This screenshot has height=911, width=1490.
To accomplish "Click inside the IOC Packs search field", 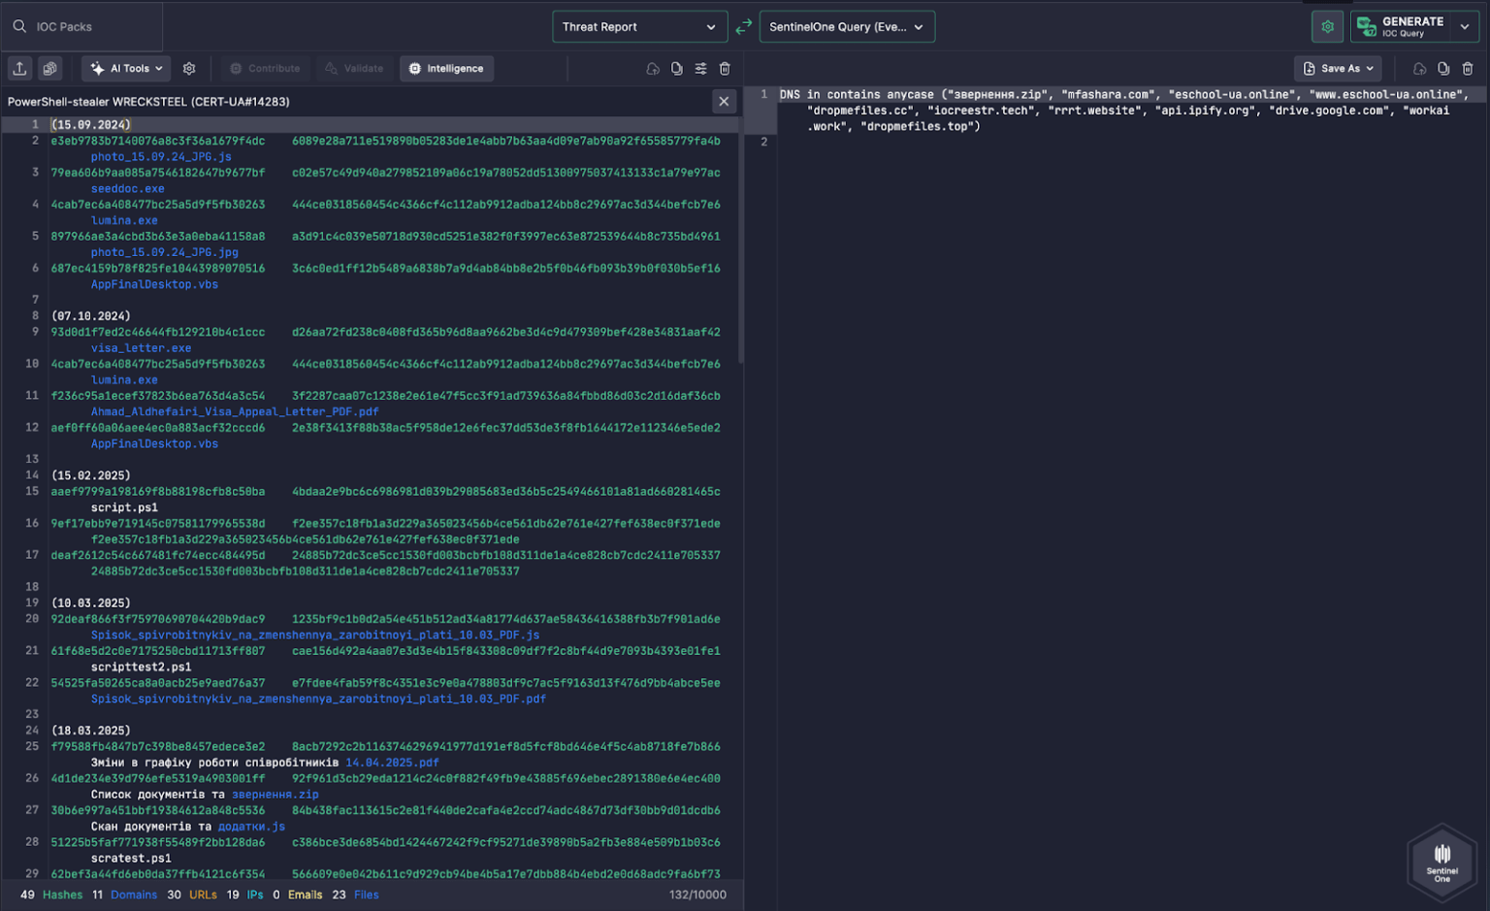I will (82, 26).
